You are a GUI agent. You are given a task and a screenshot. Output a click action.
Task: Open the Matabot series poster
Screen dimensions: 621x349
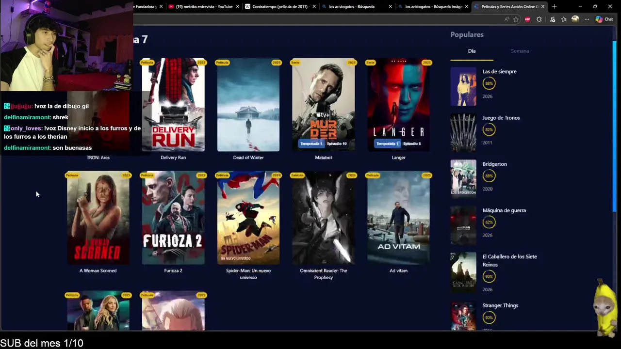pos(324,105)
